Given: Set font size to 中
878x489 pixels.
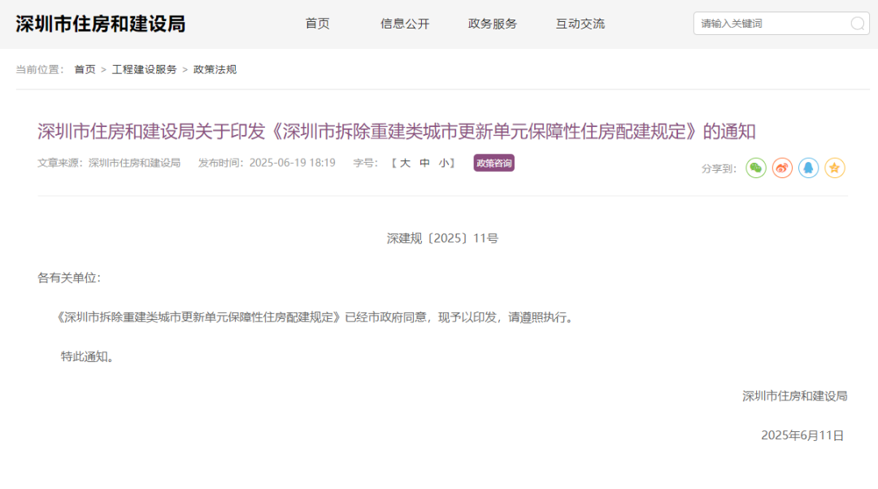Looking at the screenshot, I should tap(424, 163).
